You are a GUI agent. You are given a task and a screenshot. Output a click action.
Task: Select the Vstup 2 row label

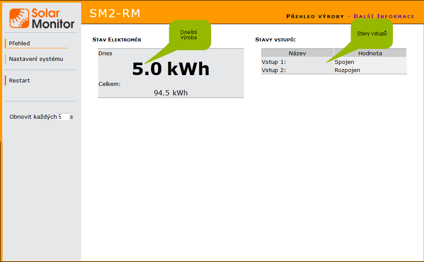274,70
